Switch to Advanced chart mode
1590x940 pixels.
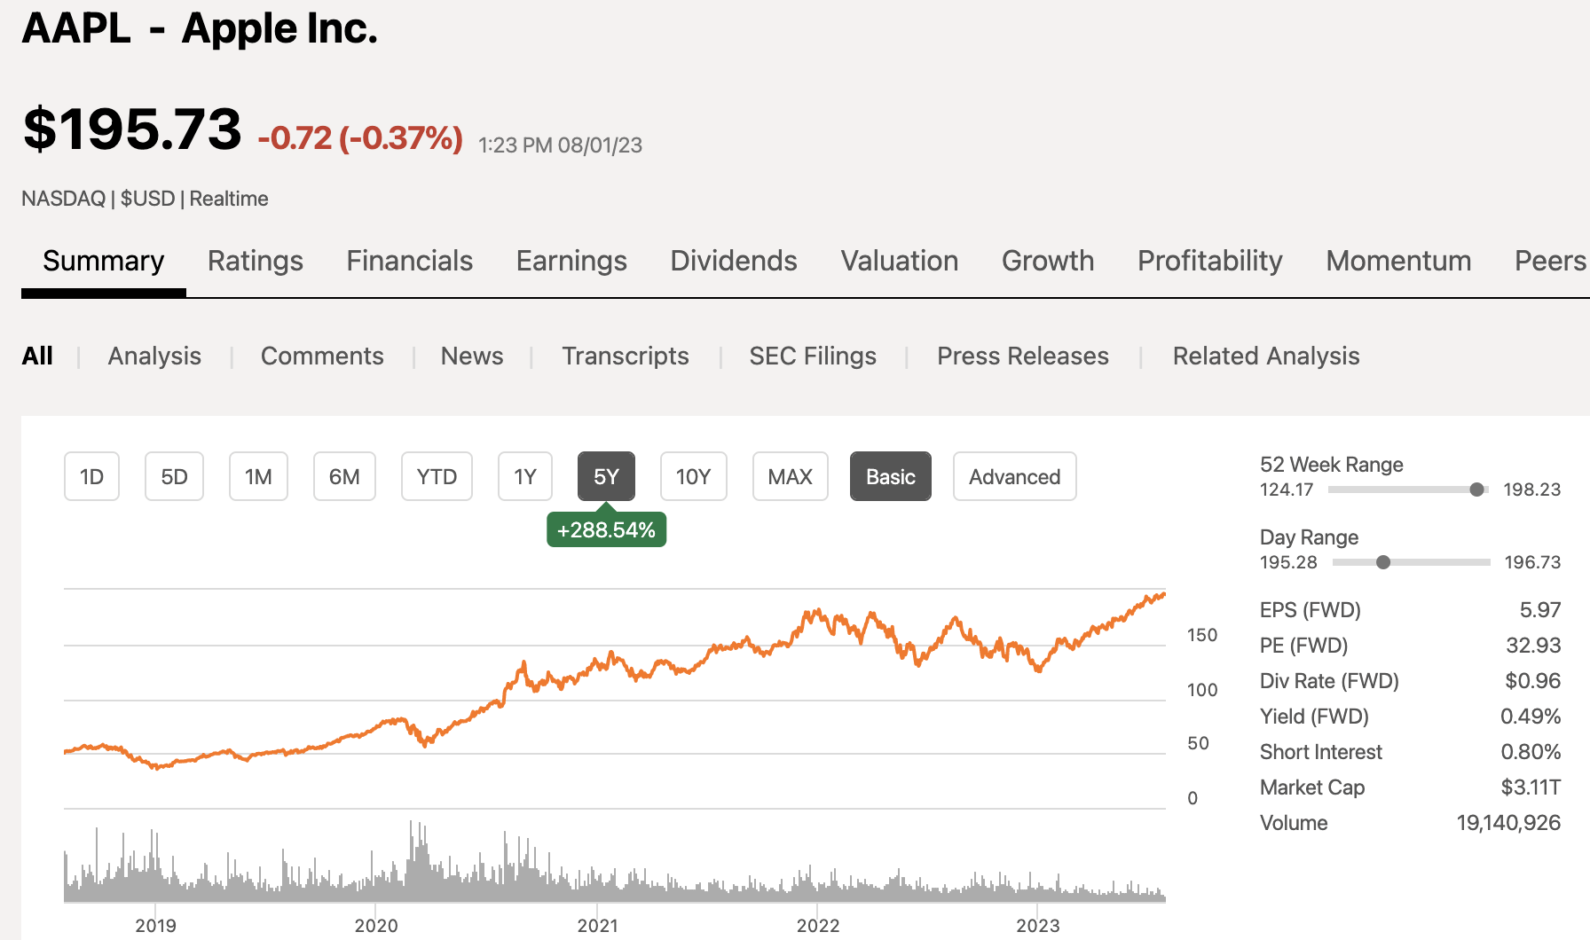1014,476
